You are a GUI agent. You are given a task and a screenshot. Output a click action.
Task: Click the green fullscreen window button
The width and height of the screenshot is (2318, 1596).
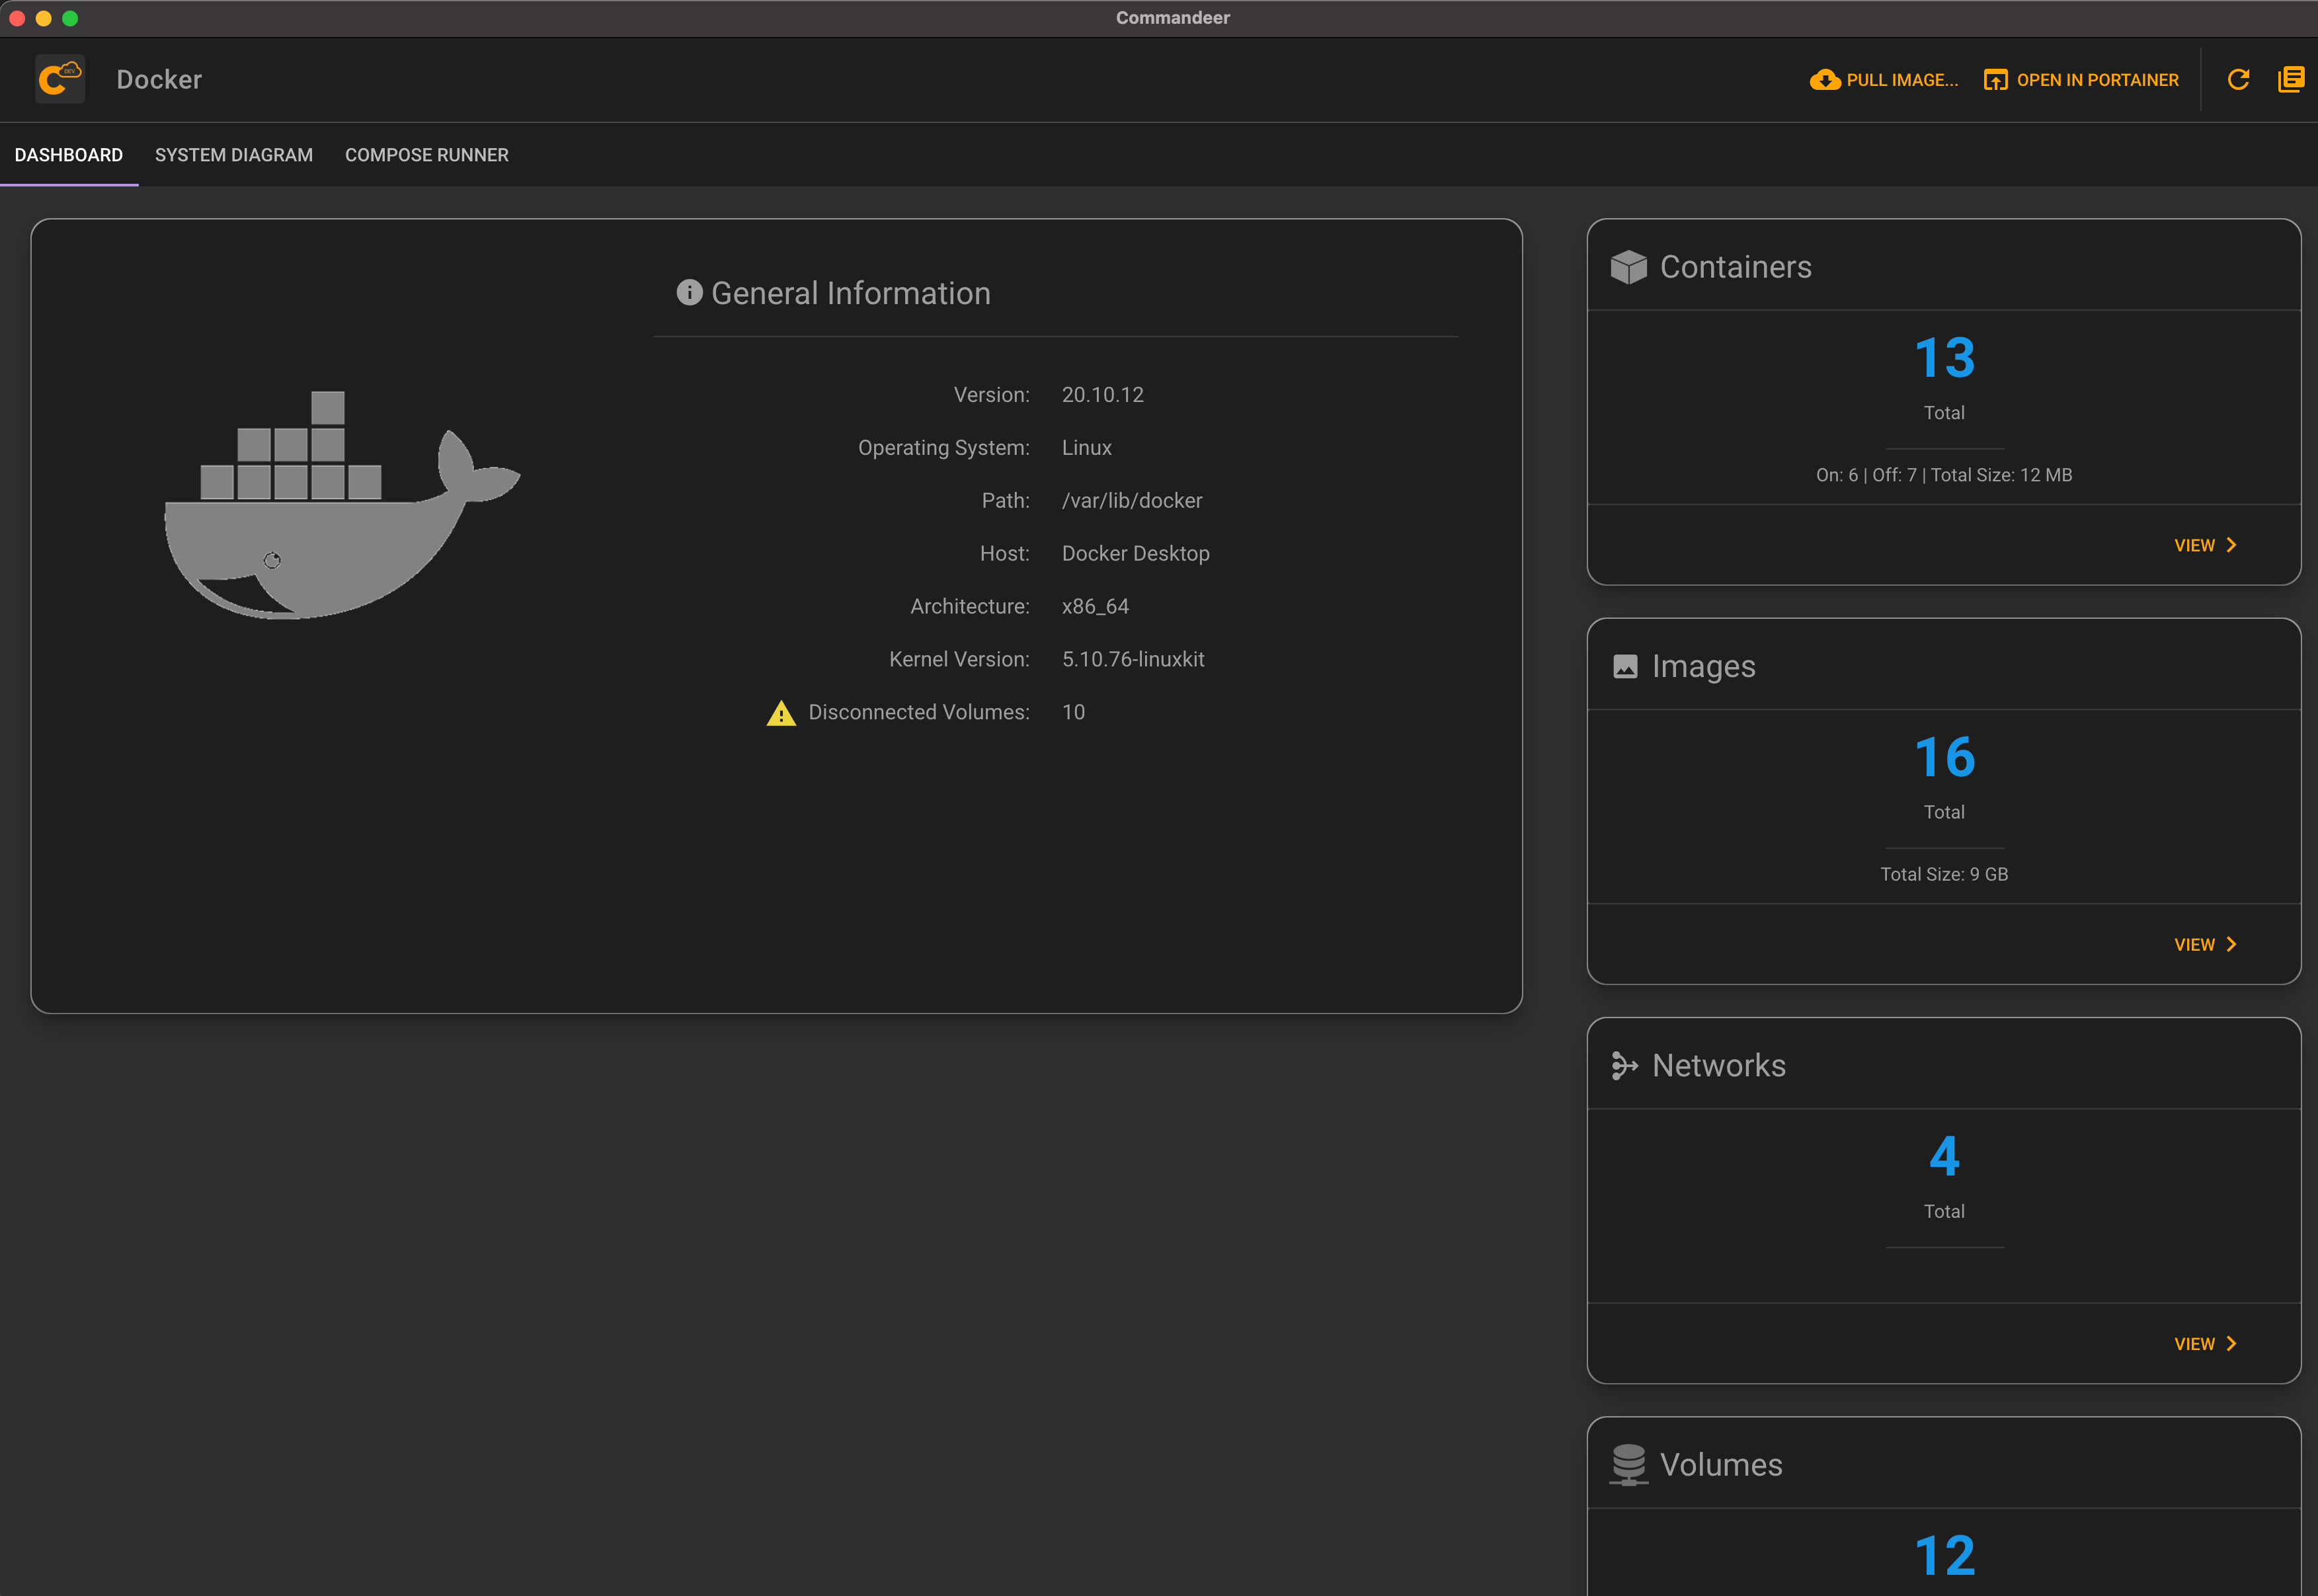[70, 18]
